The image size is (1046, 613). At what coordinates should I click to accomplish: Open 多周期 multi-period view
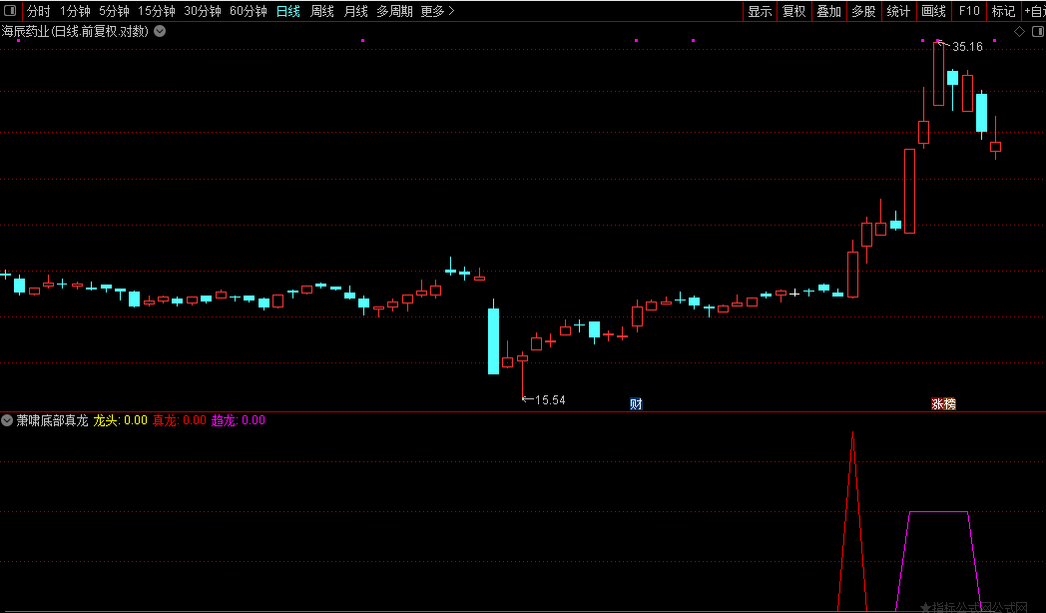(x=394, y=11)
